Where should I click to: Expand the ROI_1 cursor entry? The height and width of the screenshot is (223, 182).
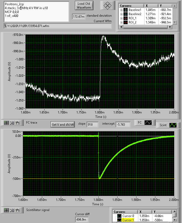(x=121, y=18)
